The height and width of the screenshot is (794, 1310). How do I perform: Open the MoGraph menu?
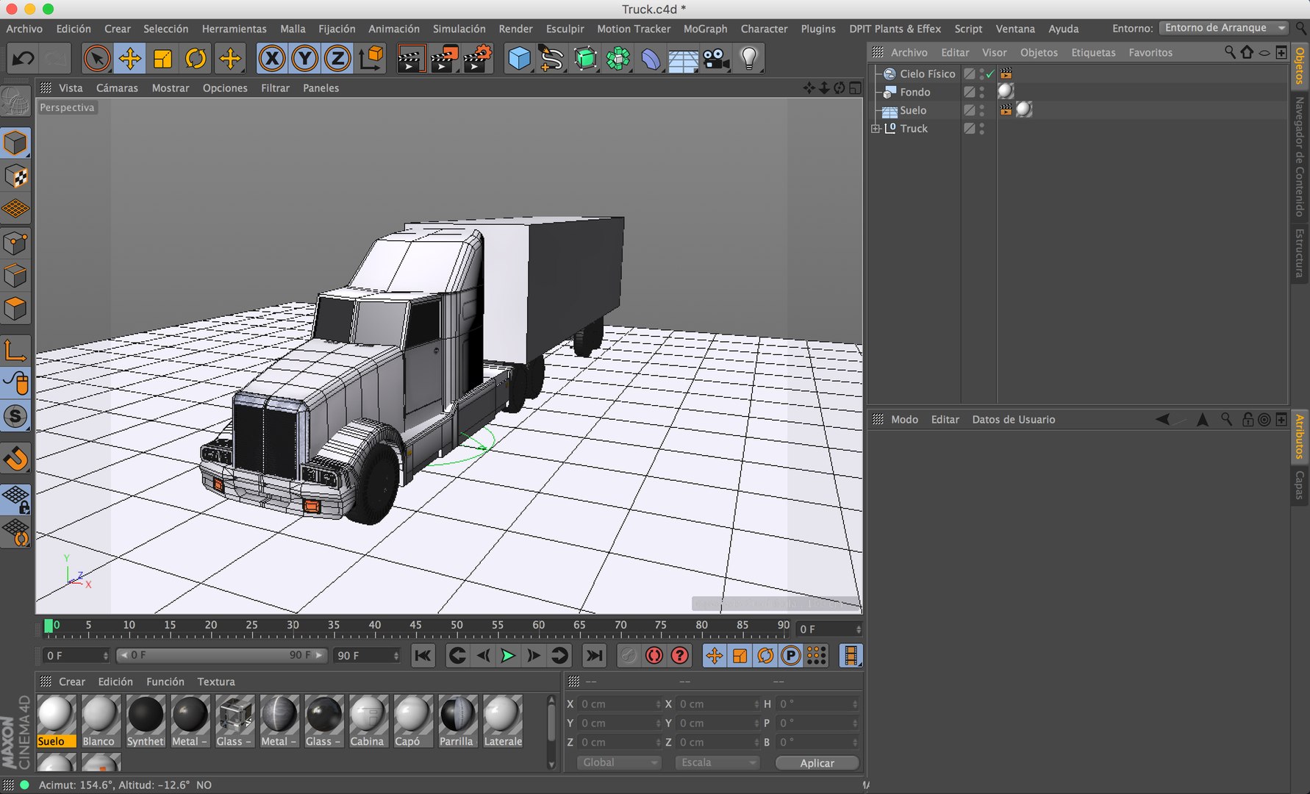coord(705,29)
